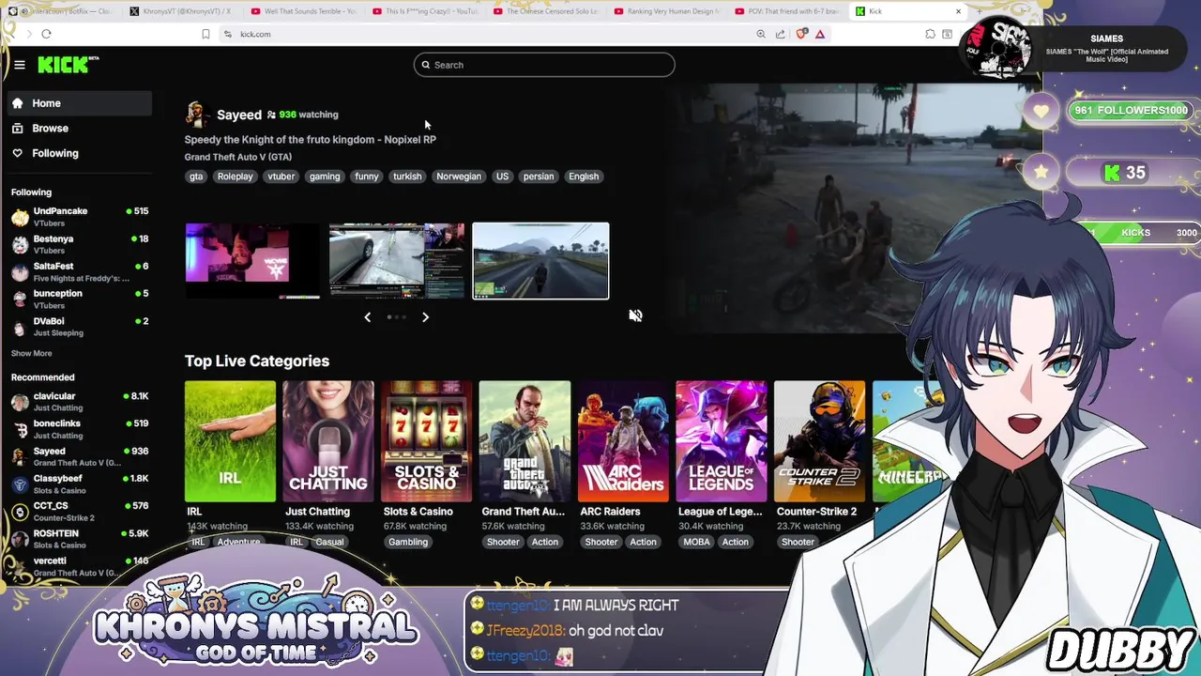Reload the page in browser toolbar
The width and height of the screenshot is (1201, 676).
pyautogui.click(x=46, y=34)
